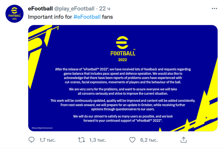Retweet this eFootball post
This screenshot has width=224, height=149.
point(82,140)
